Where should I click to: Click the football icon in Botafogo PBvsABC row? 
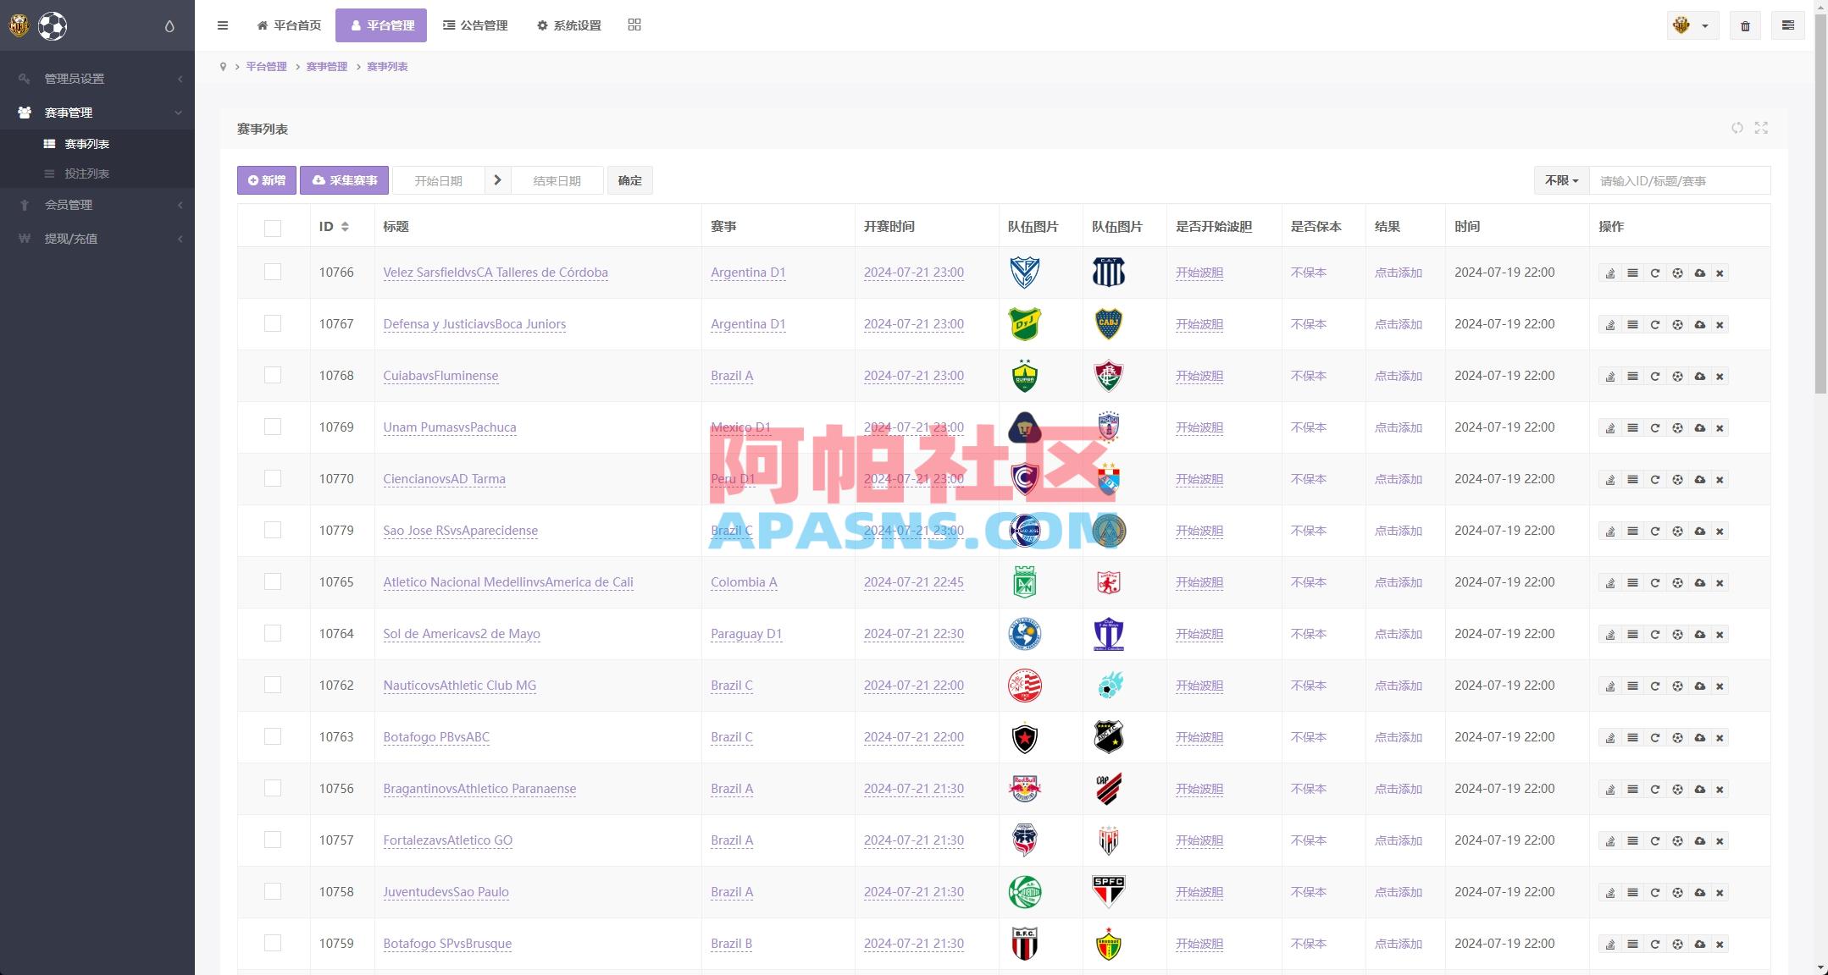pos(1676,736)
